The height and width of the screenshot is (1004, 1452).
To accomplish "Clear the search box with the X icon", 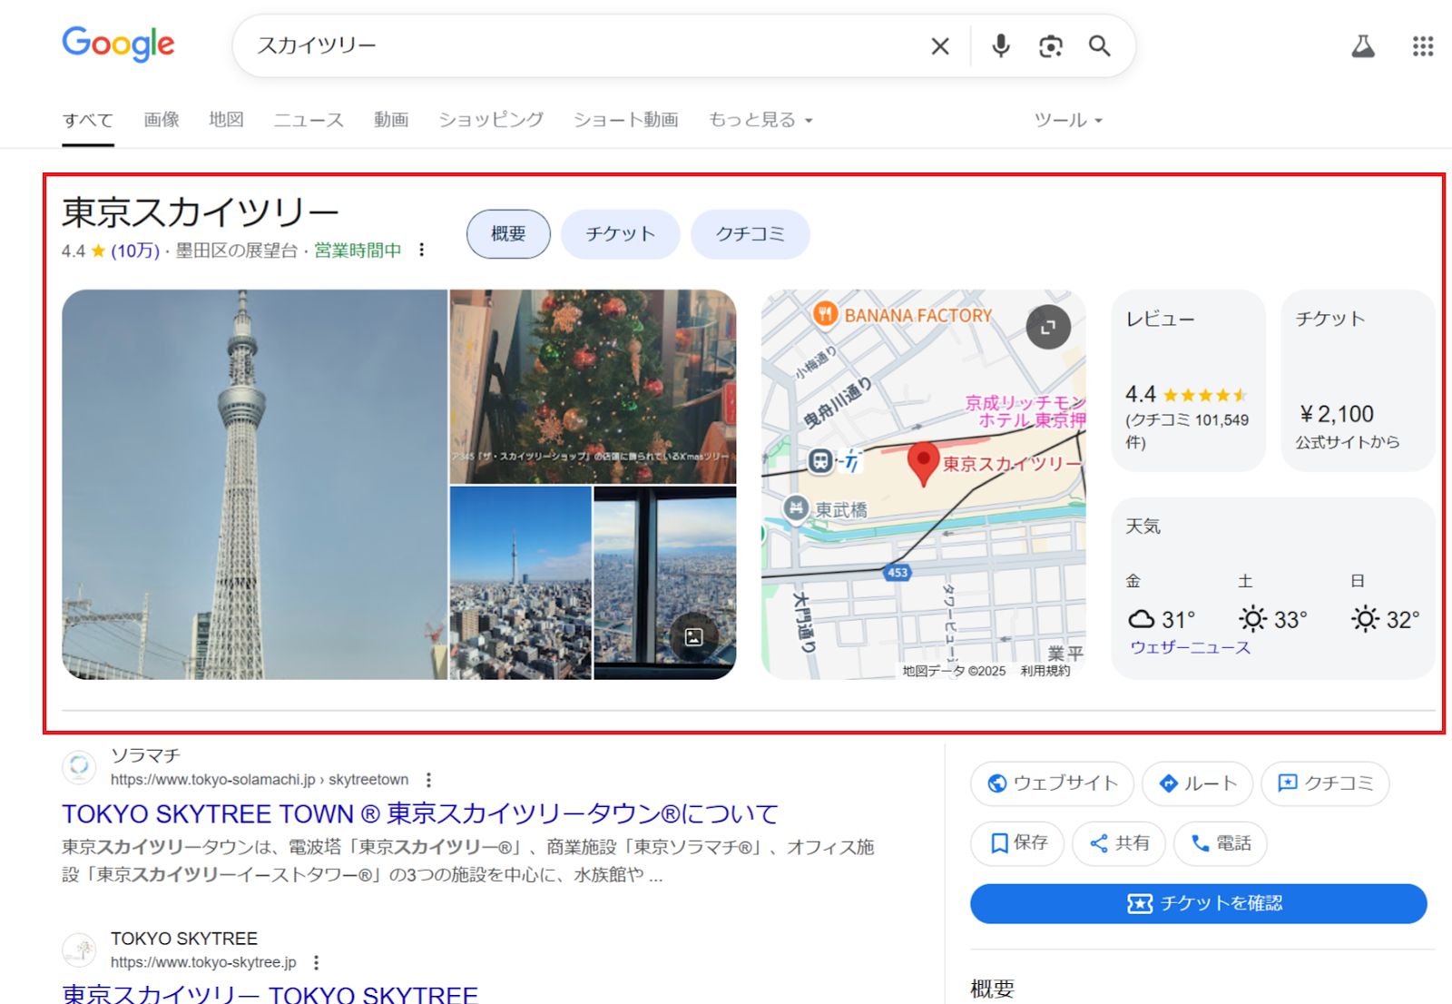I will click(x=940, y=46).
